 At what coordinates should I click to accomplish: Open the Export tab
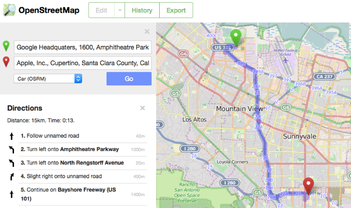point(176,10)
